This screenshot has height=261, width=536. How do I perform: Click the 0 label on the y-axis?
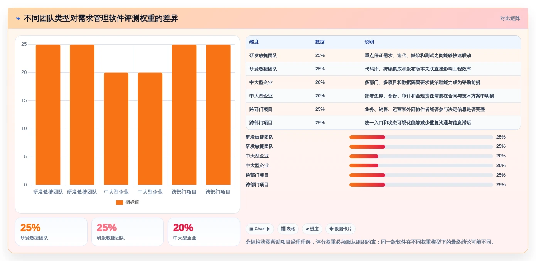click(25, 185)
